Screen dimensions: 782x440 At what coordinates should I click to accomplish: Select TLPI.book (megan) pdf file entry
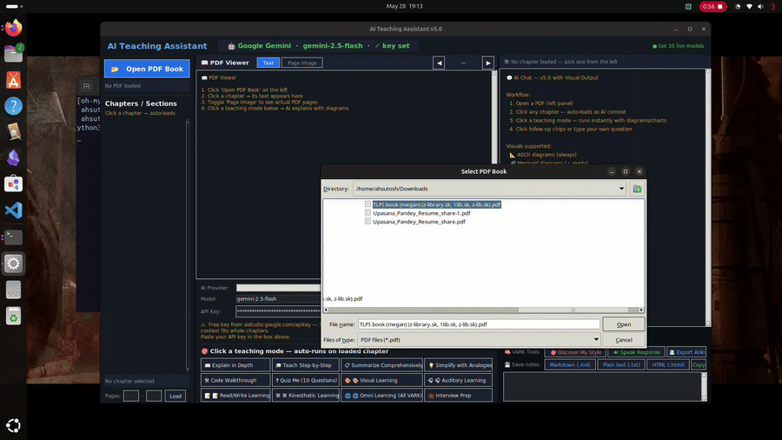436,204
